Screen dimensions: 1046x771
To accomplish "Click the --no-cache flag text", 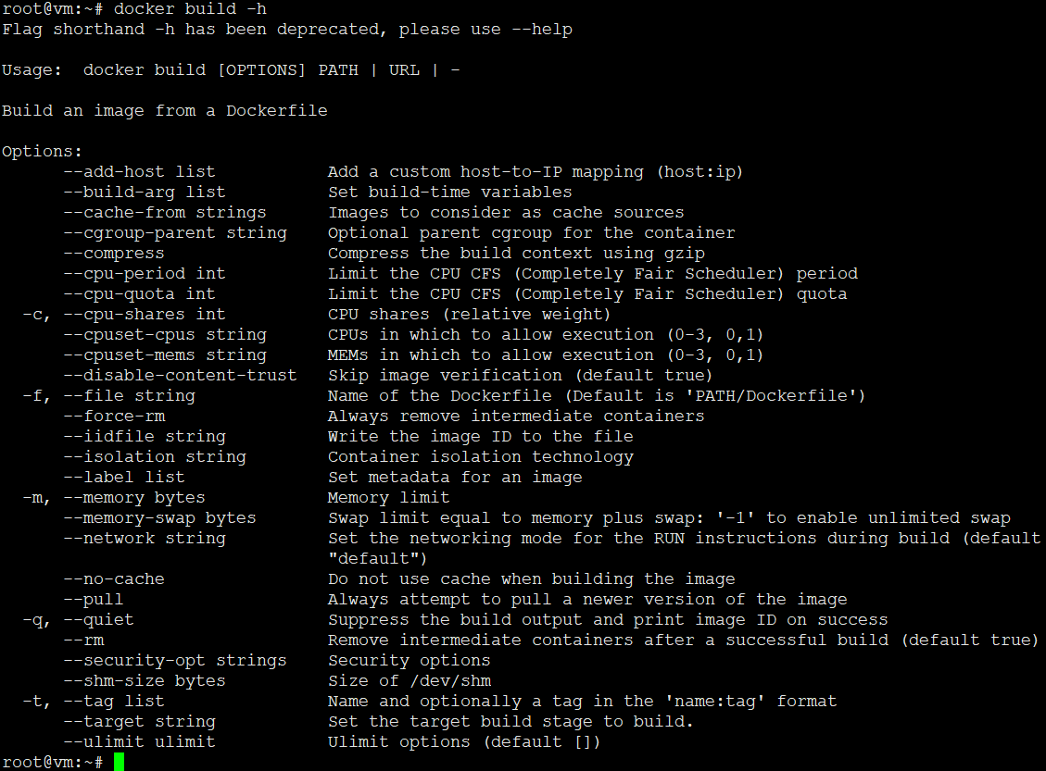I will coord(114,579).
